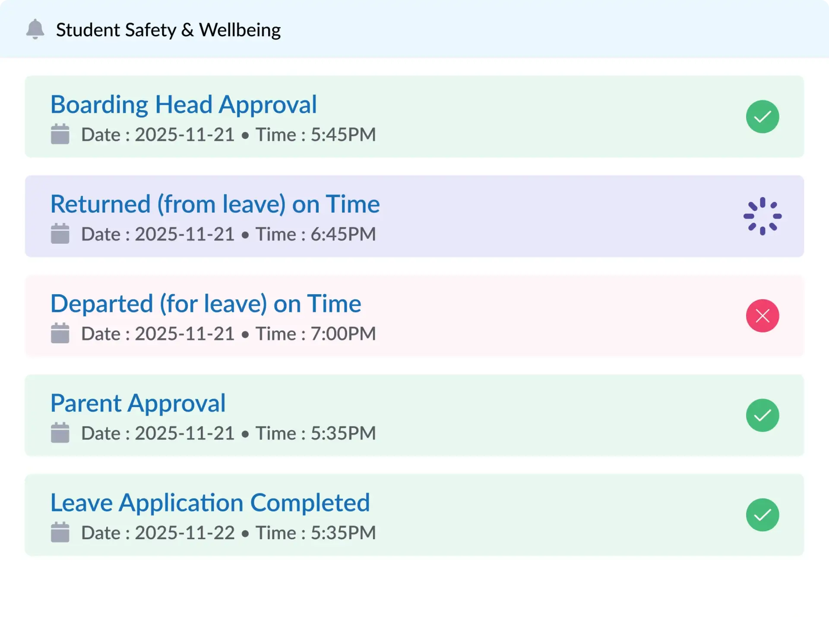Image resolution: width=829 pixels, height=617 pixels.
Task: Open Leave Application Completed title
Action: (210, 503)
